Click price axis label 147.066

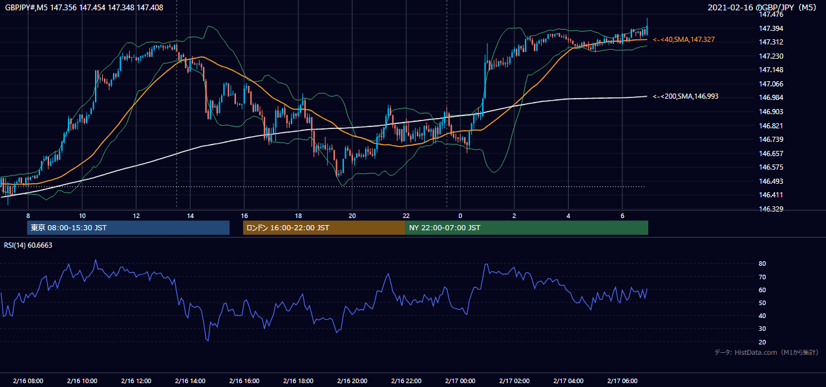coord(771,84)
